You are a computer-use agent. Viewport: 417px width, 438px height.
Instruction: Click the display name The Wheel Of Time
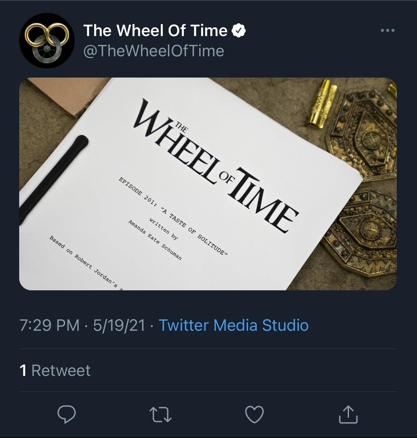pos(155,31)
